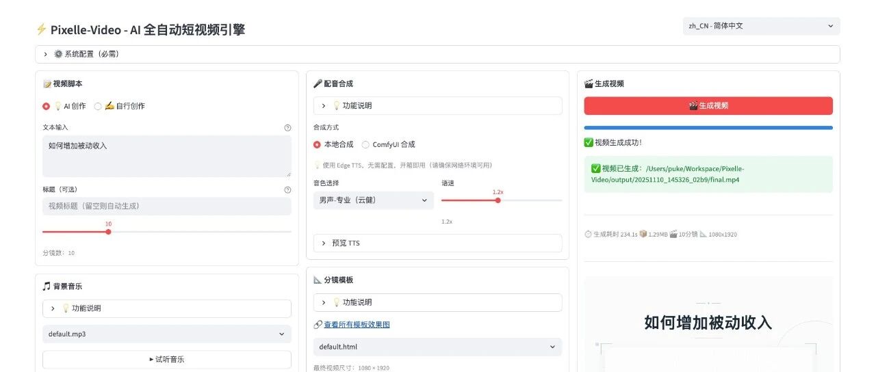The image size is (876, 372).
Task: Expand 功能说明 under 配音合成
Action: tap(437, 106)
